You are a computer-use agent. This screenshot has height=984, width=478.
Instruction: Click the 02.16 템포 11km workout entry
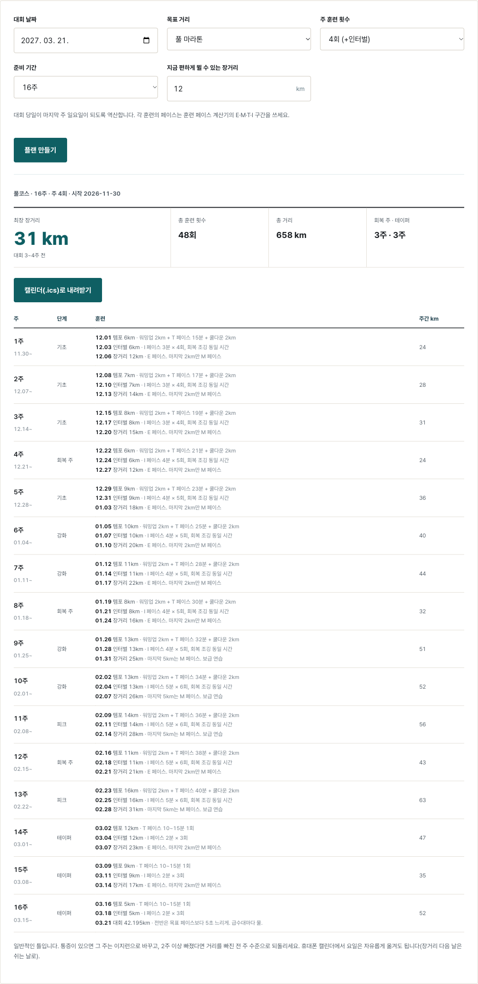[167, 753]
